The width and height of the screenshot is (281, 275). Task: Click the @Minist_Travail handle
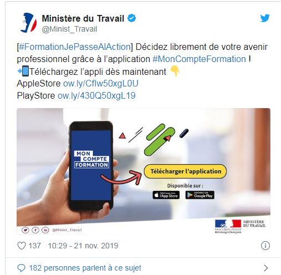(69, 29)
